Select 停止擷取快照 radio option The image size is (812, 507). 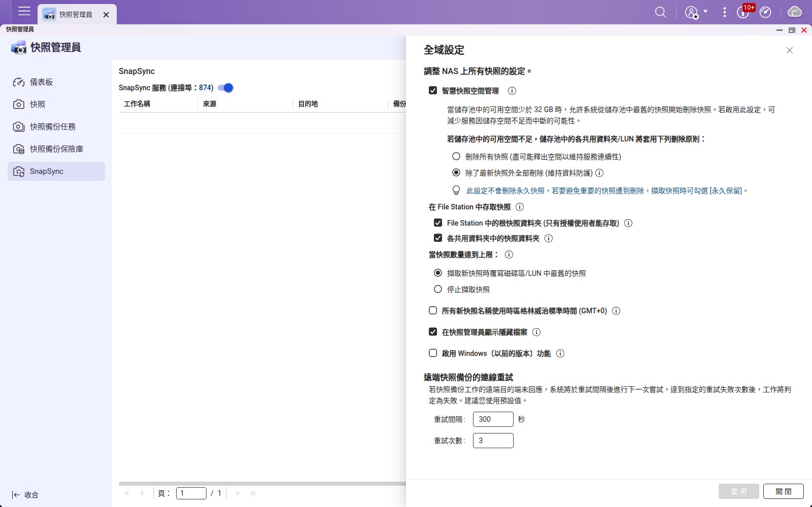point(438,289)
